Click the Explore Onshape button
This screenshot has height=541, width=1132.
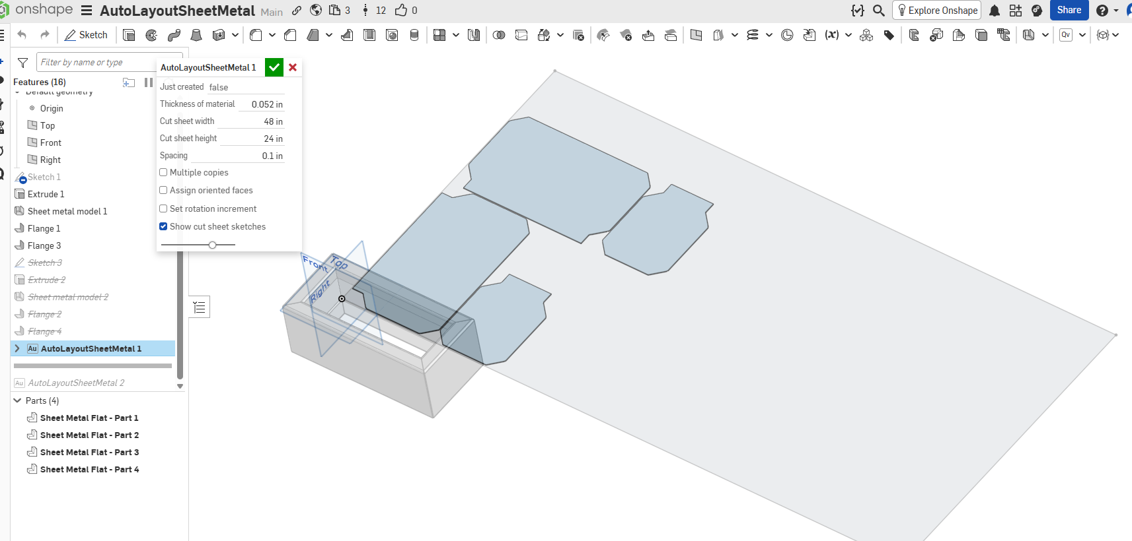point(937,11)
